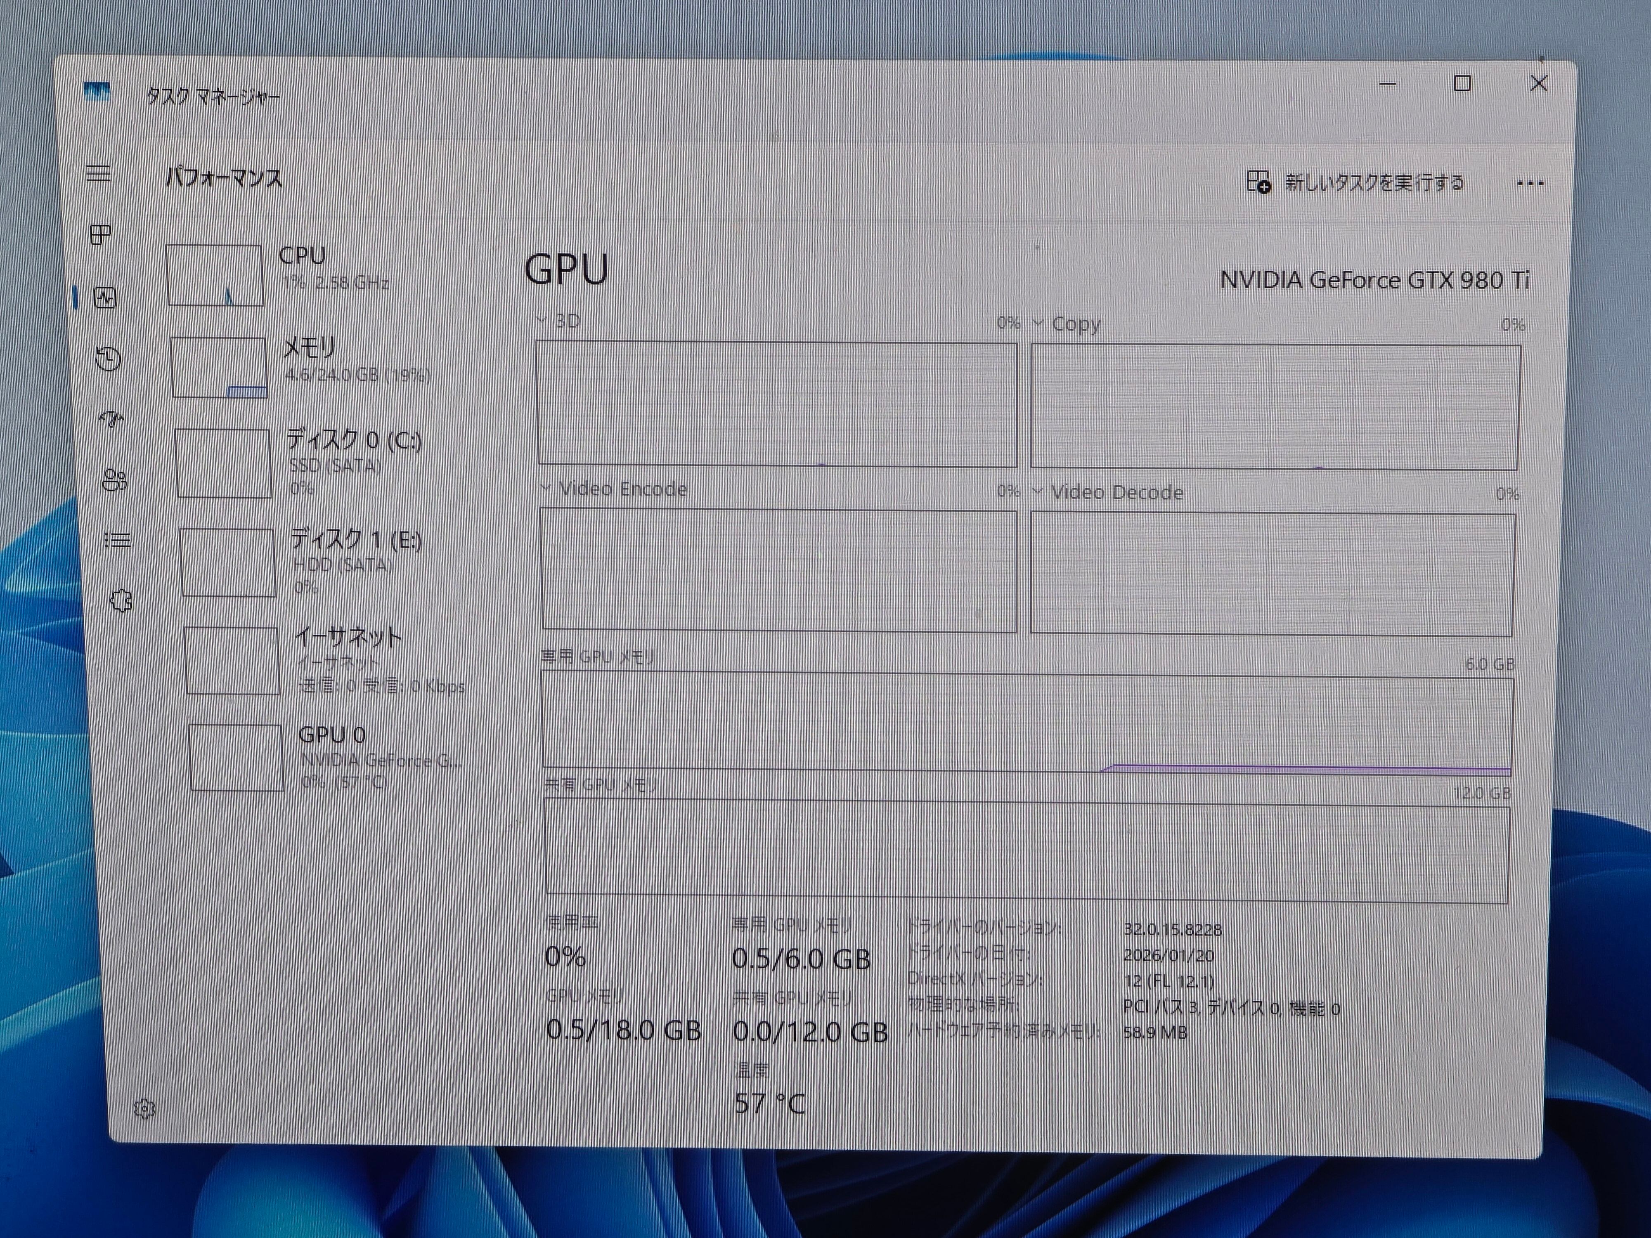Open the Processes page icon
The height and width of the screenshot is (1238, 1651).
point(101,235)
